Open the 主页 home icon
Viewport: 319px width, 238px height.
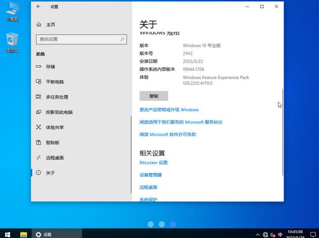pyautogui.click(x=38, y=24)
